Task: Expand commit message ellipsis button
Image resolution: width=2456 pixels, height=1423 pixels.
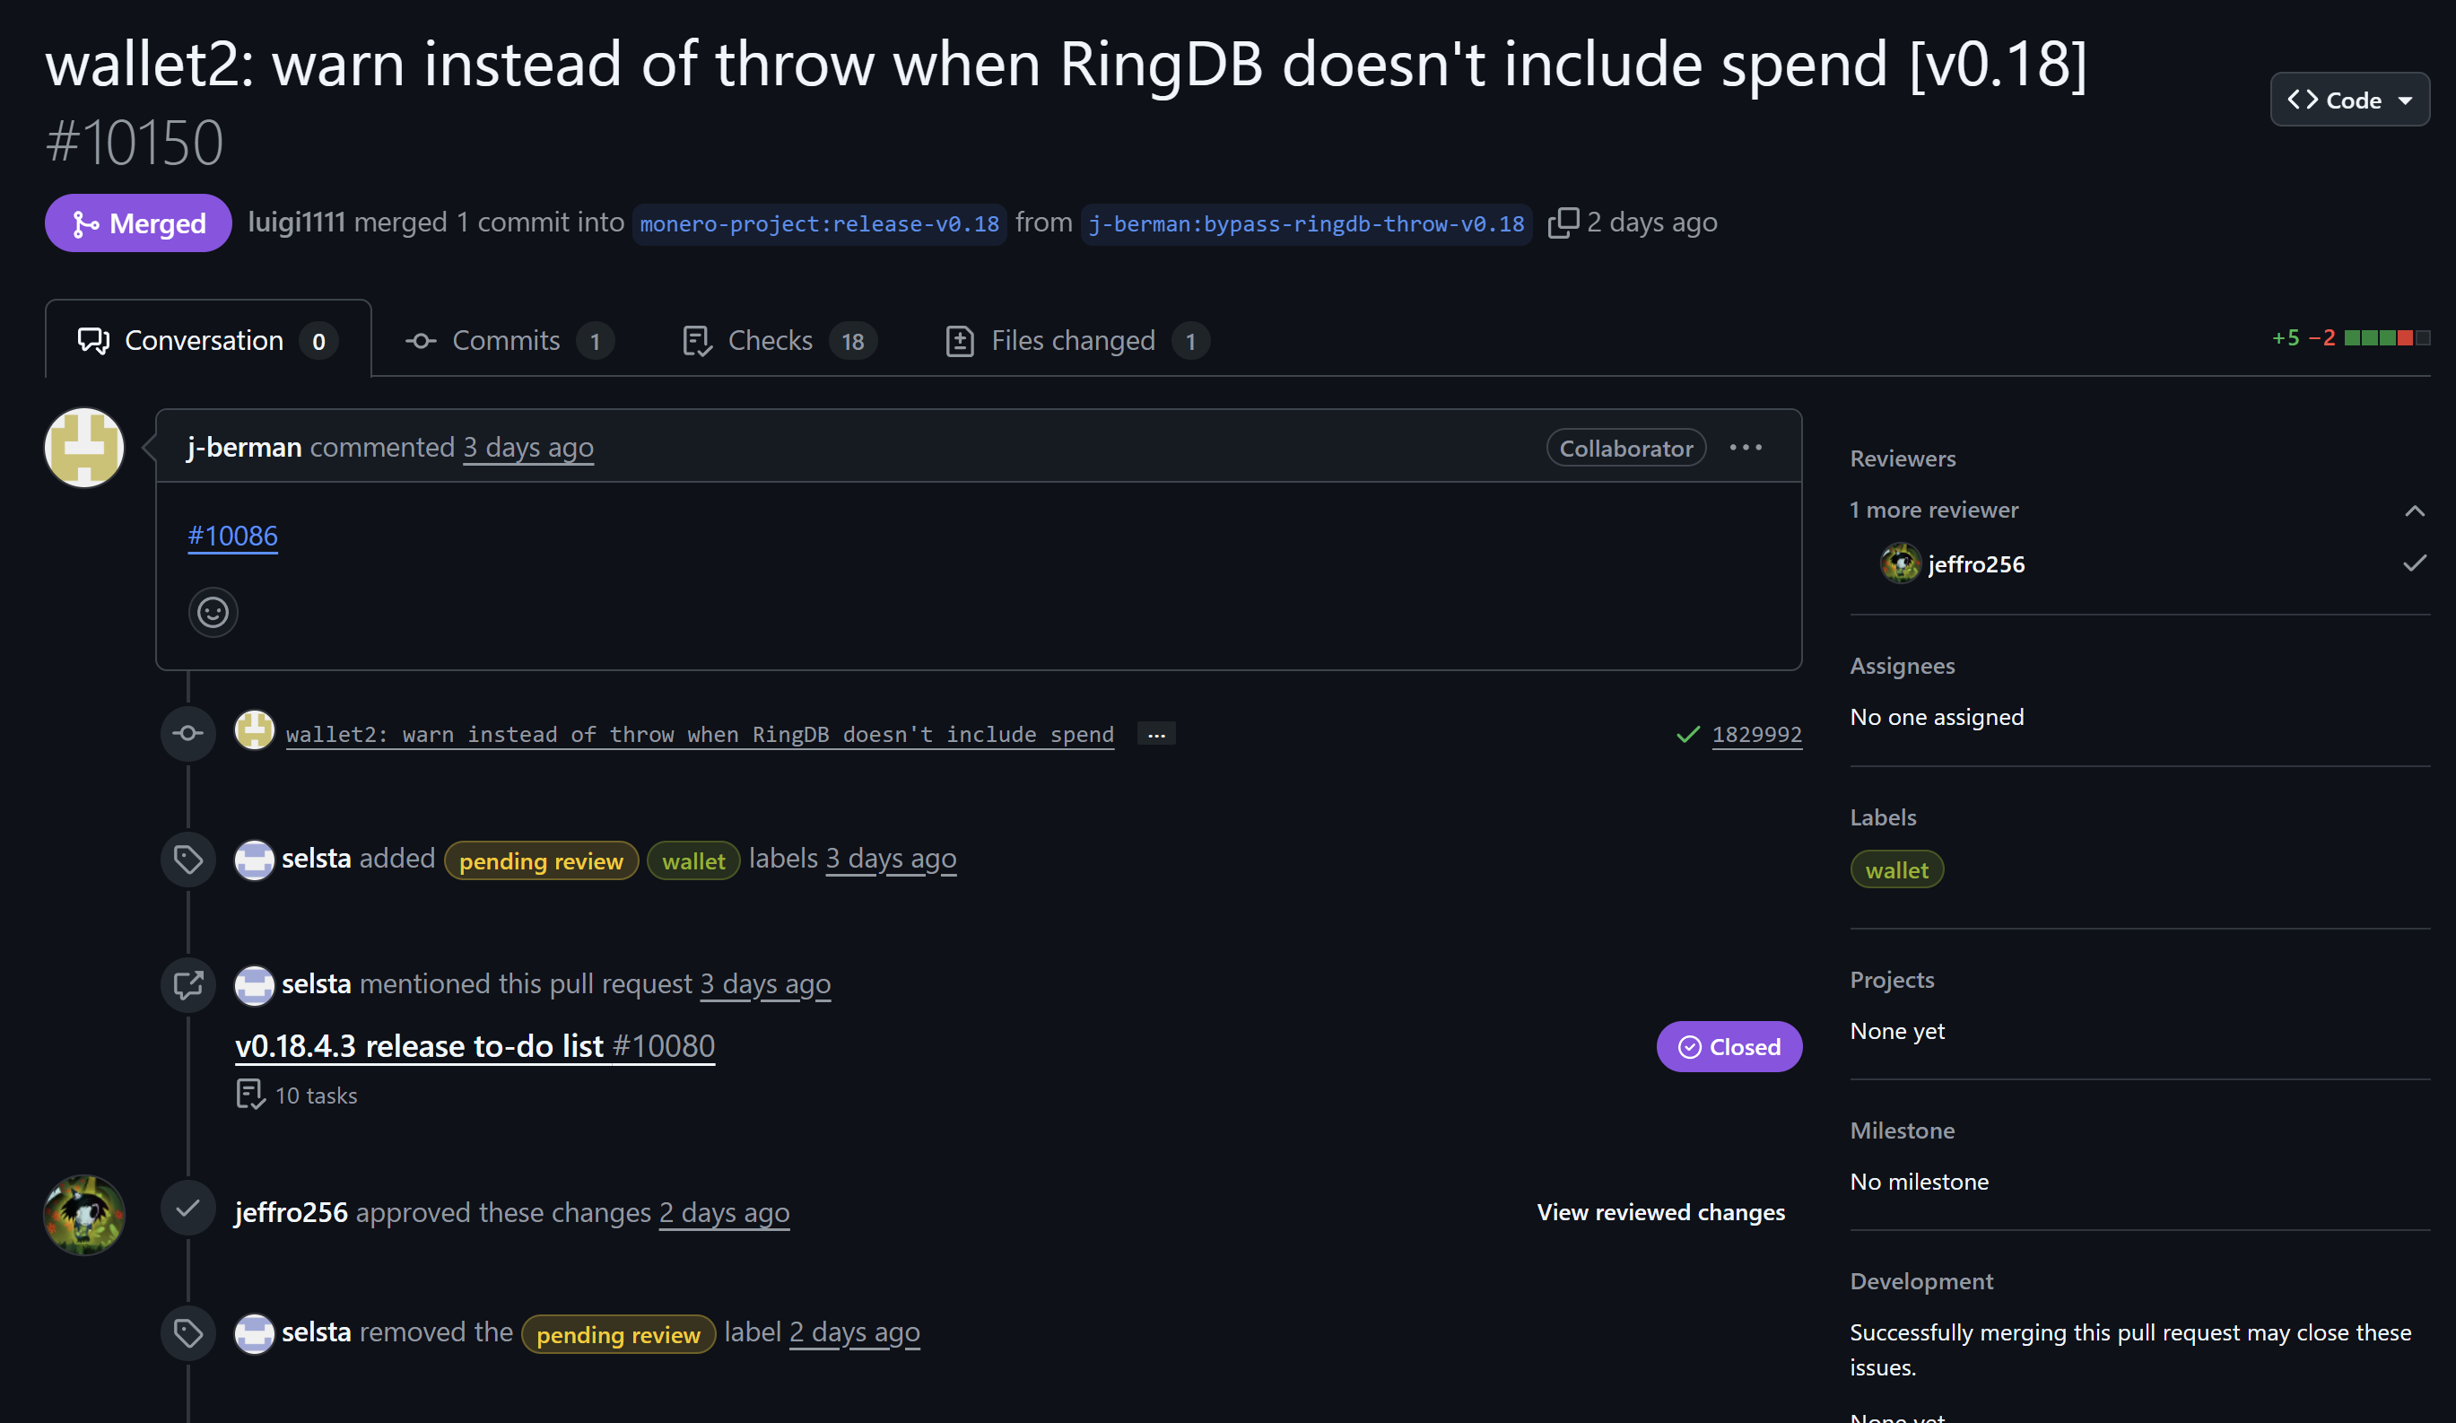Action: pos(1156,734)
